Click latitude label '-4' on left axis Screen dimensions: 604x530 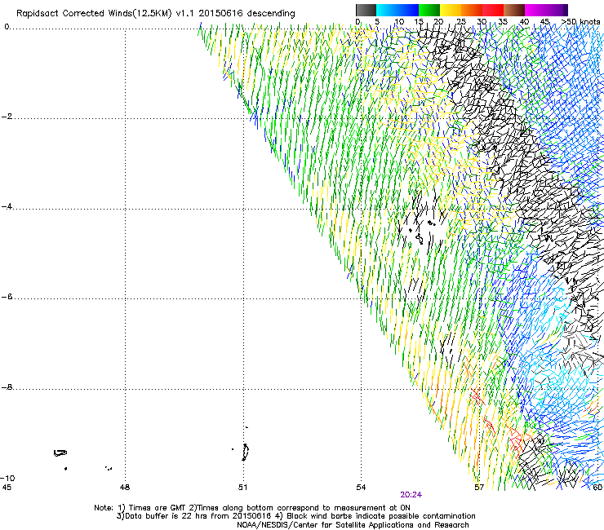click(7, 206)
